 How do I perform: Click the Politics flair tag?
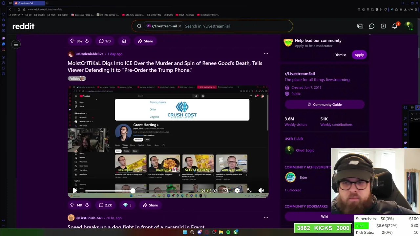click(x=77, y=78)
